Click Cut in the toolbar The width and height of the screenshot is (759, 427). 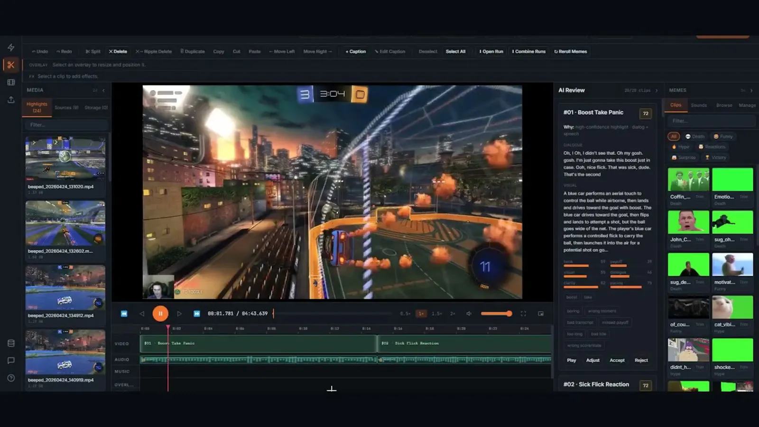tap(236, 51)
